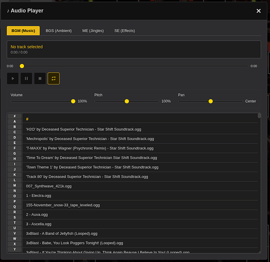270x262 pixels.
Task: Select the 'T-MAXX' by Peter Wagner track
Action: [x=140, y=148]
